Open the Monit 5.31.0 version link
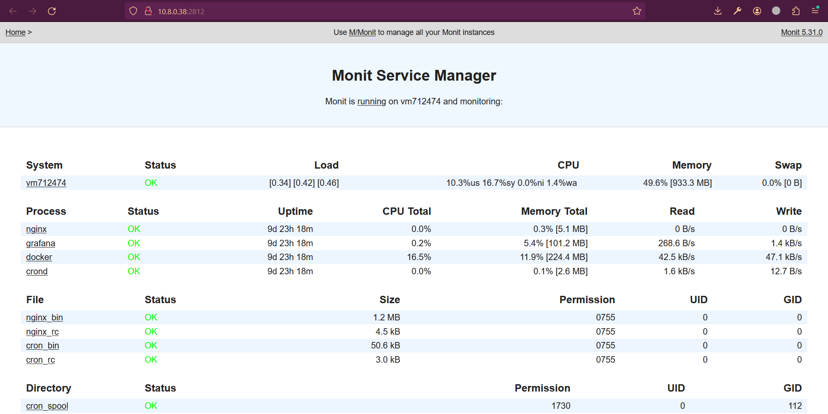The height and width of the screenshot is (414, 828). [802, 32]
